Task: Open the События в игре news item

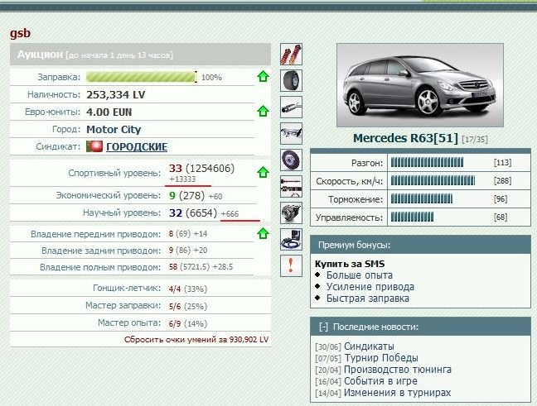Action: [380, 380]
